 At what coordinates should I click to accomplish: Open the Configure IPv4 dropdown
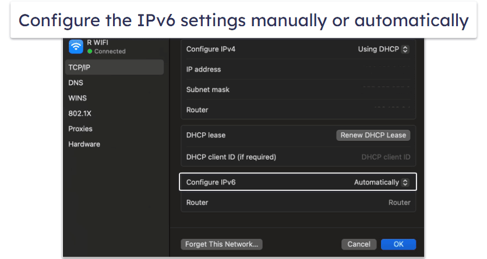pos(383,49)
